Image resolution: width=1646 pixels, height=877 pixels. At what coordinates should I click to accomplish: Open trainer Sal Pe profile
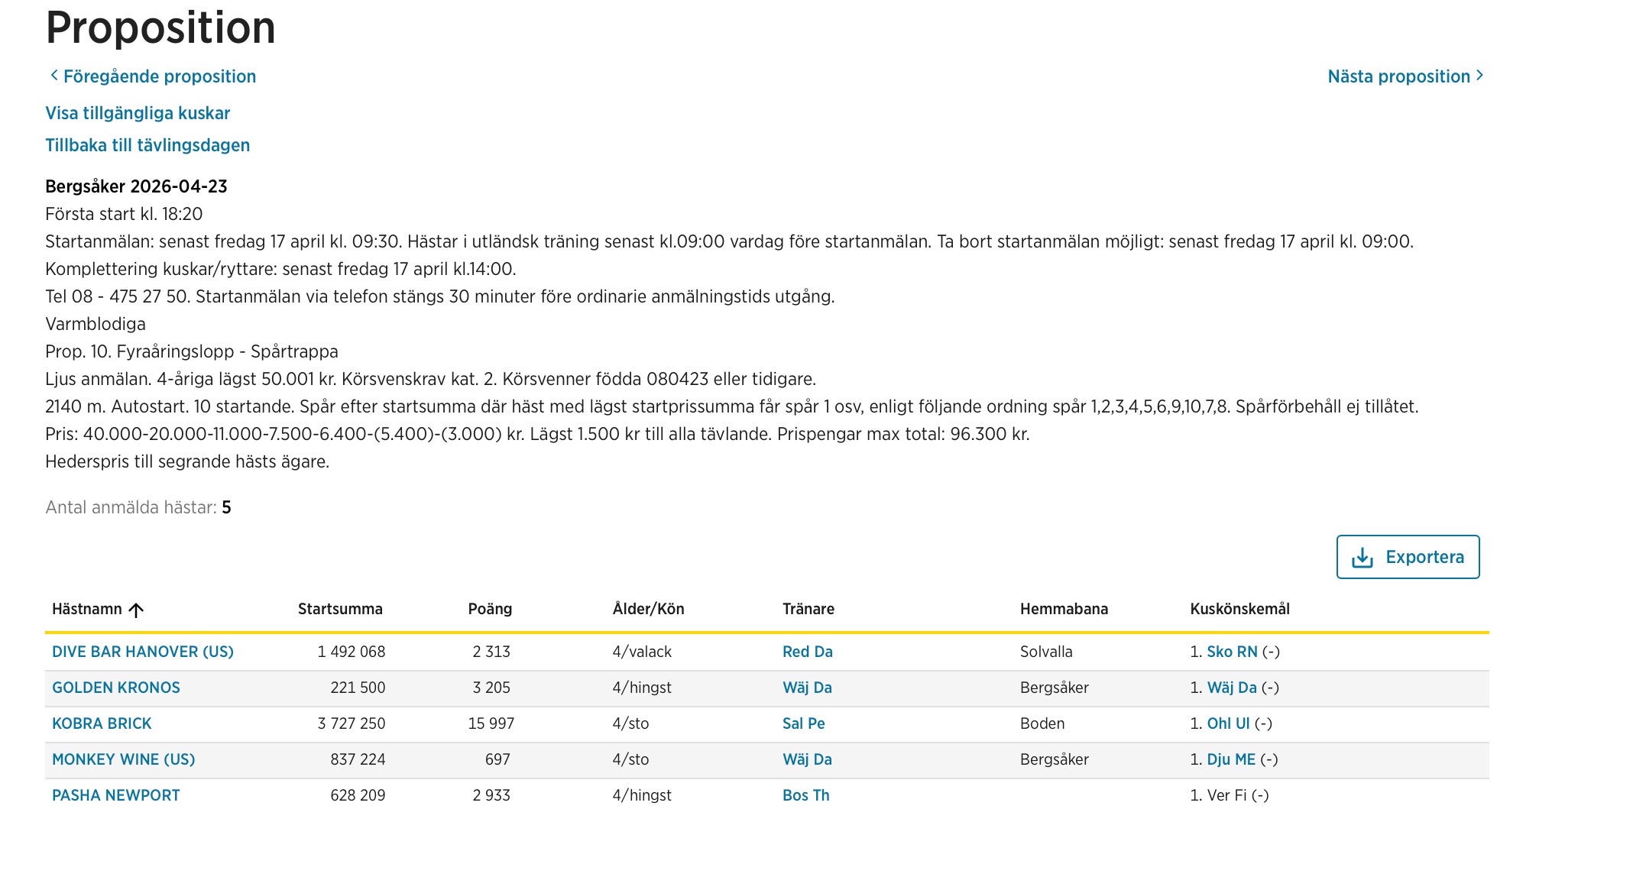pyautogui.click(x=803, y=723)
